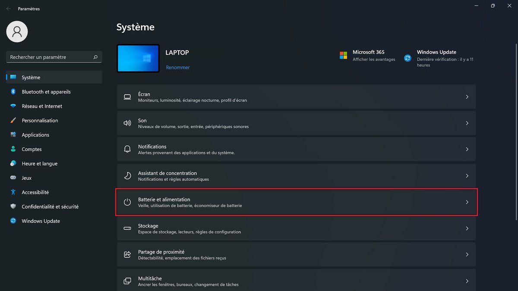The height and width of the screenshot is (291, 518).
Task: Click 'Veille, utilisation de batterie' description
Action: tap(190, 206)
